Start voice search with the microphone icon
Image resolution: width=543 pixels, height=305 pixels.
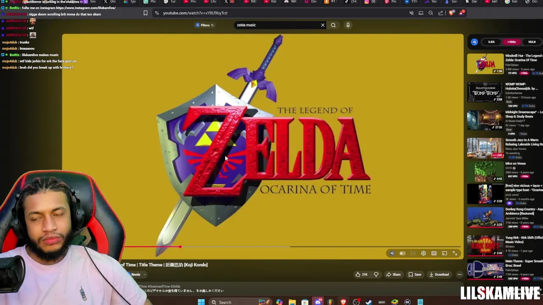pyautogui.click(x=348, y=25)
